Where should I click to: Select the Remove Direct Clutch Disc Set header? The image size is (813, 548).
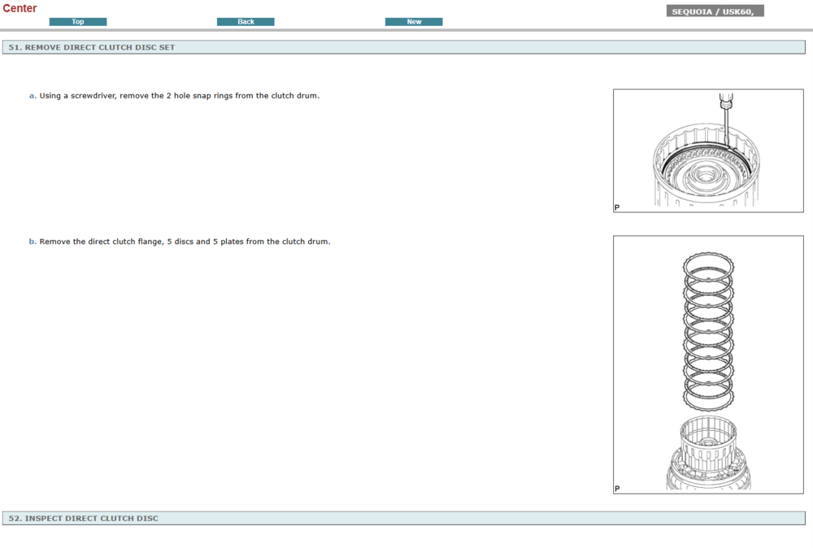click(92, 47)
